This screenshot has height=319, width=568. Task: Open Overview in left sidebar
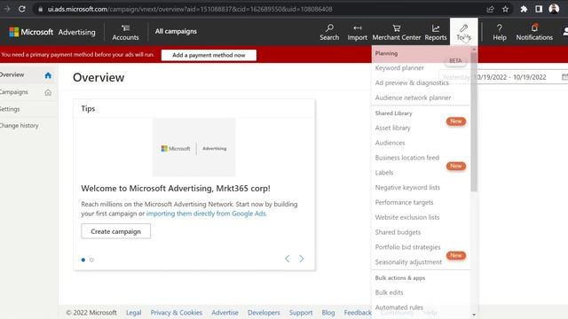coord(12,74)
